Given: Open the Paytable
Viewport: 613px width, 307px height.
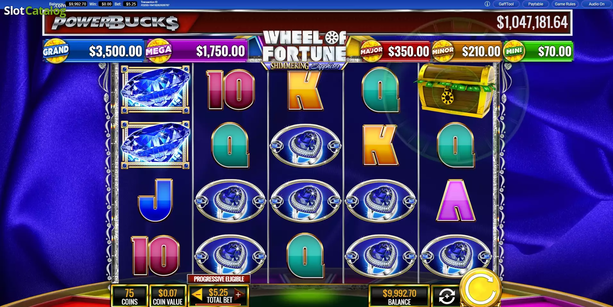Looking at the screenshot, I should (535, 4).
